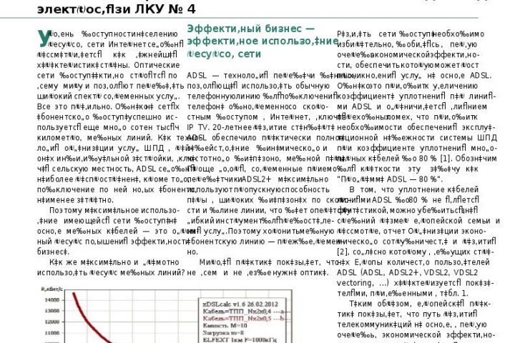Image resolution: width=515 pixels, height=343 pixels.
Task: Click the 12000 axis label
Action: coord(52,322)
